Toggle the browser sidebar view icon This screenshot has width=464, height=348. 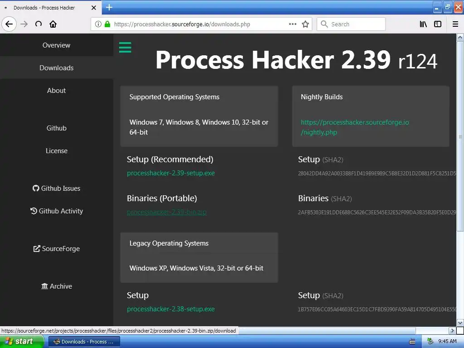tap(438, 24)
